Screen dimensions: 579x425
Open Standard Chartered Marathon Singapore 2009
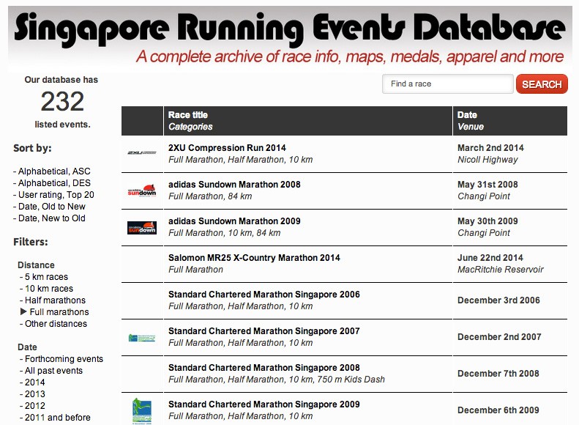[264, 404]
